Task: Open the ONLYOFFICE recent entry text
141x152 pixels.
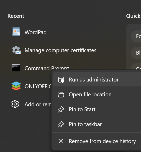Action: point(38,86)
